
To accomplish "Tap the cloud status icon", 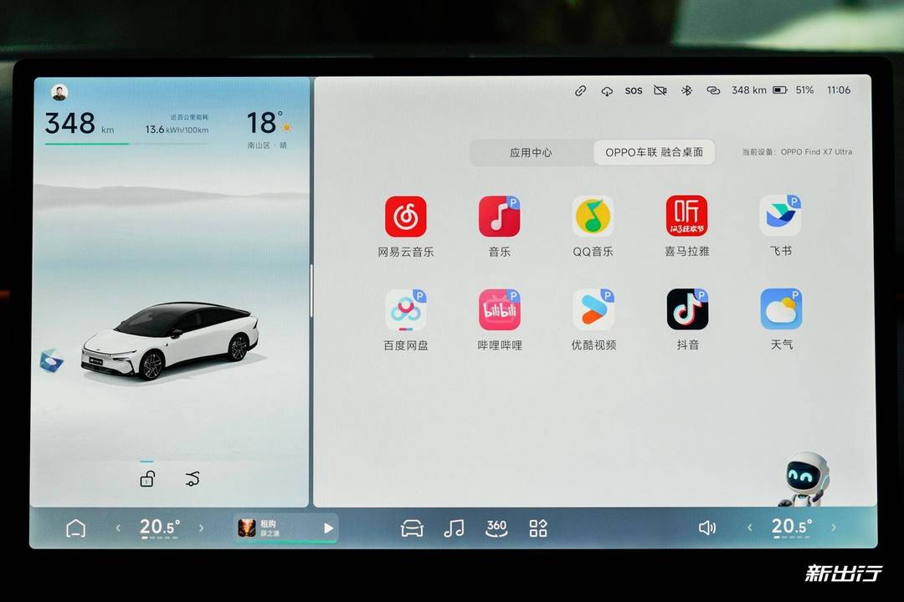I will pyautogui.click(x=607, y=91).
